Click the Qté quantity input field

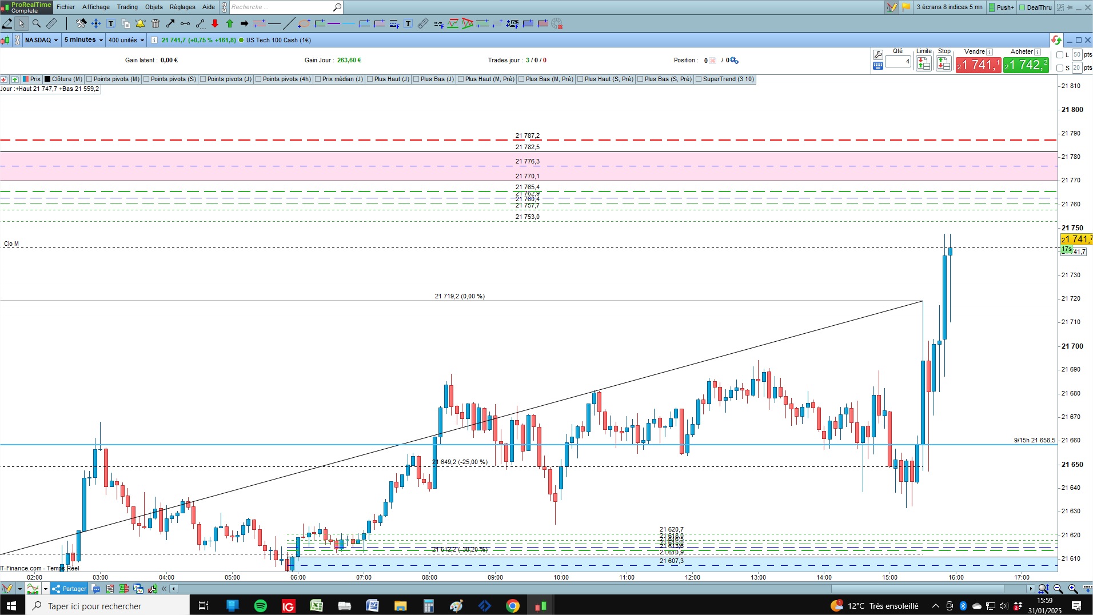(898, 61)
